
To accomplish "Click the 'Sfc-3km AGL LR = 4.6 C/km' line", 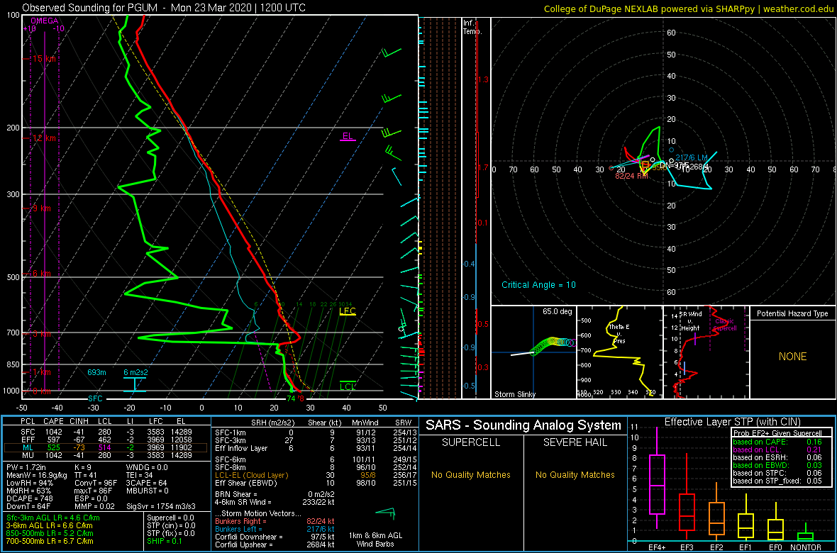I will tap(53, 518).
